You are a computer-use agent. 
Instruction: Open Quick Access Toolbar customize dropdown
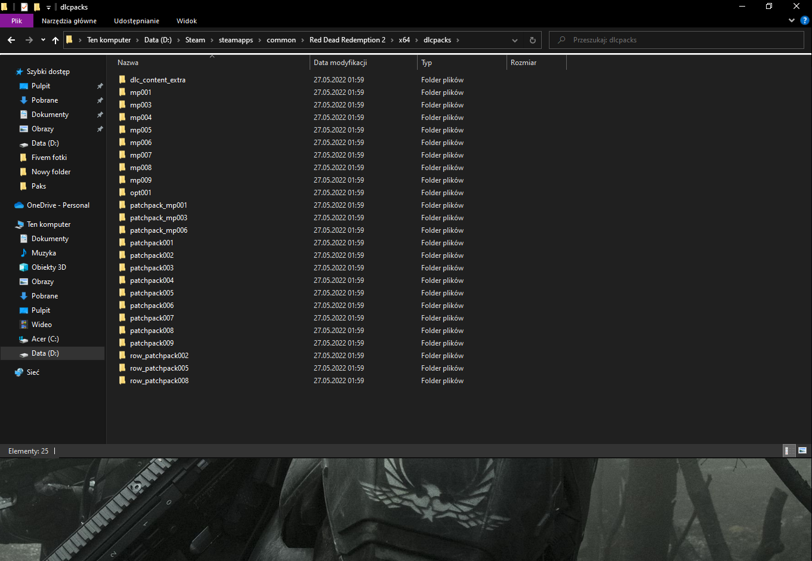49,7
